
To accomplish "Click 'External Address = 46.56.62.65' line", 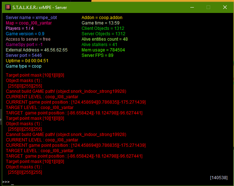I will pyautogui.click(x=37, y=50).
